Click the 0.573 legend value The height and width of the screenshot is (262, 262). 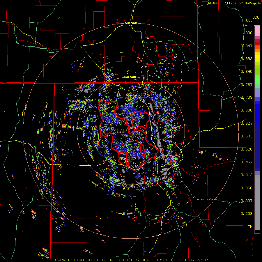point(247,136)
